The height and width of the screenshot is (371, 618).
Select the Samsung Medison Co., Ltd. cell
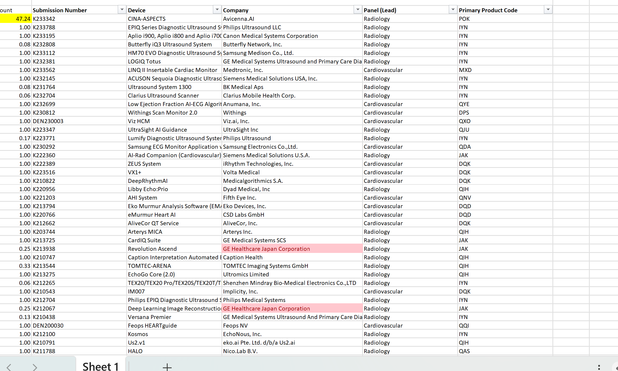292,53
